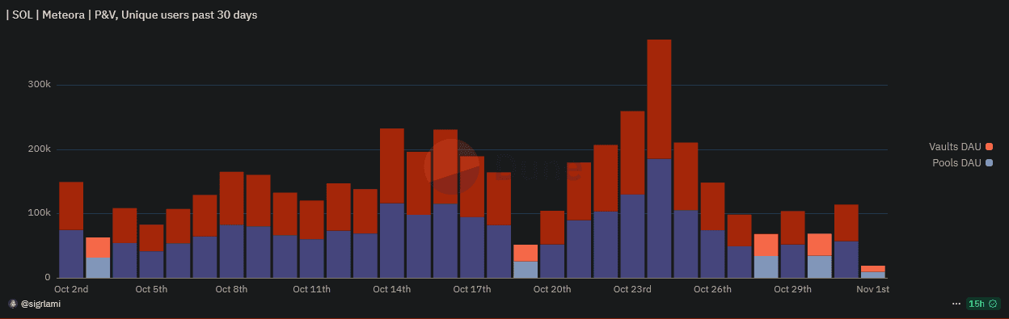Click the green status check icon
The height and width of the screenshot is (319, 1009).
click(994, 304)
